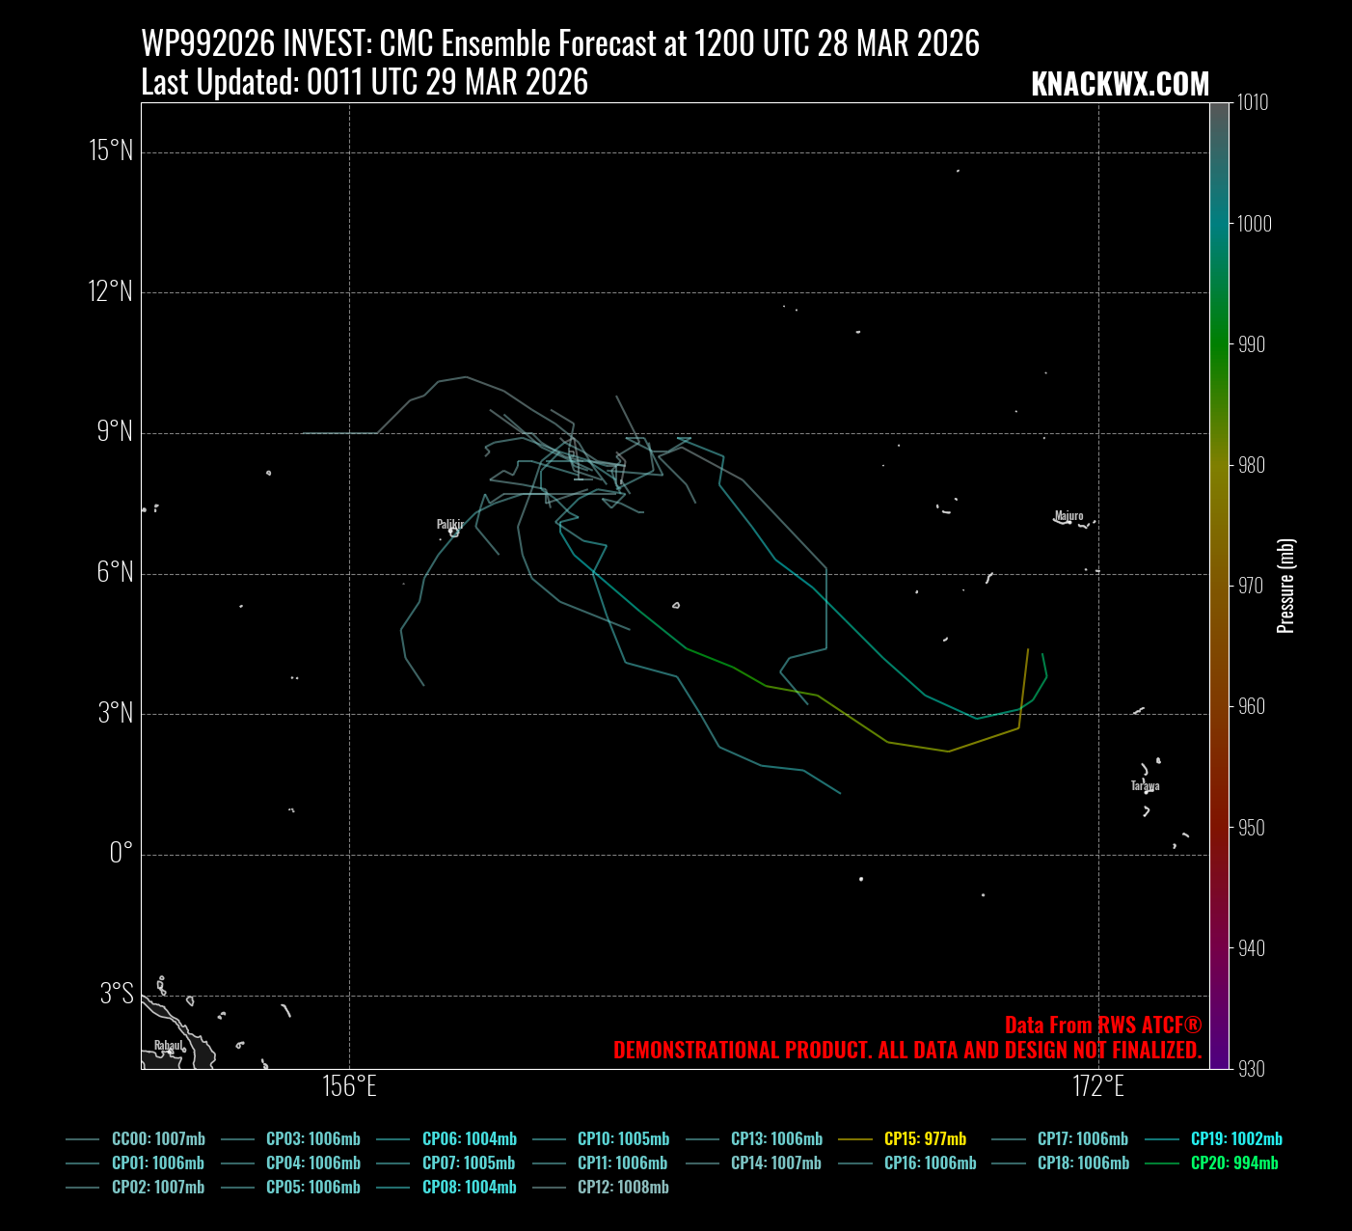
Task: Click the CC00: 1007mb legend label
Action: (158, 1138)
